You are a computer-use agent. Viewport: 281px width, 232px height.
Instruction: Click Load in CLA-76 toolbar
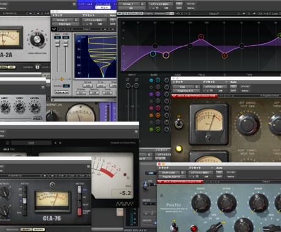pyautogui.click(x=71, y=176)
